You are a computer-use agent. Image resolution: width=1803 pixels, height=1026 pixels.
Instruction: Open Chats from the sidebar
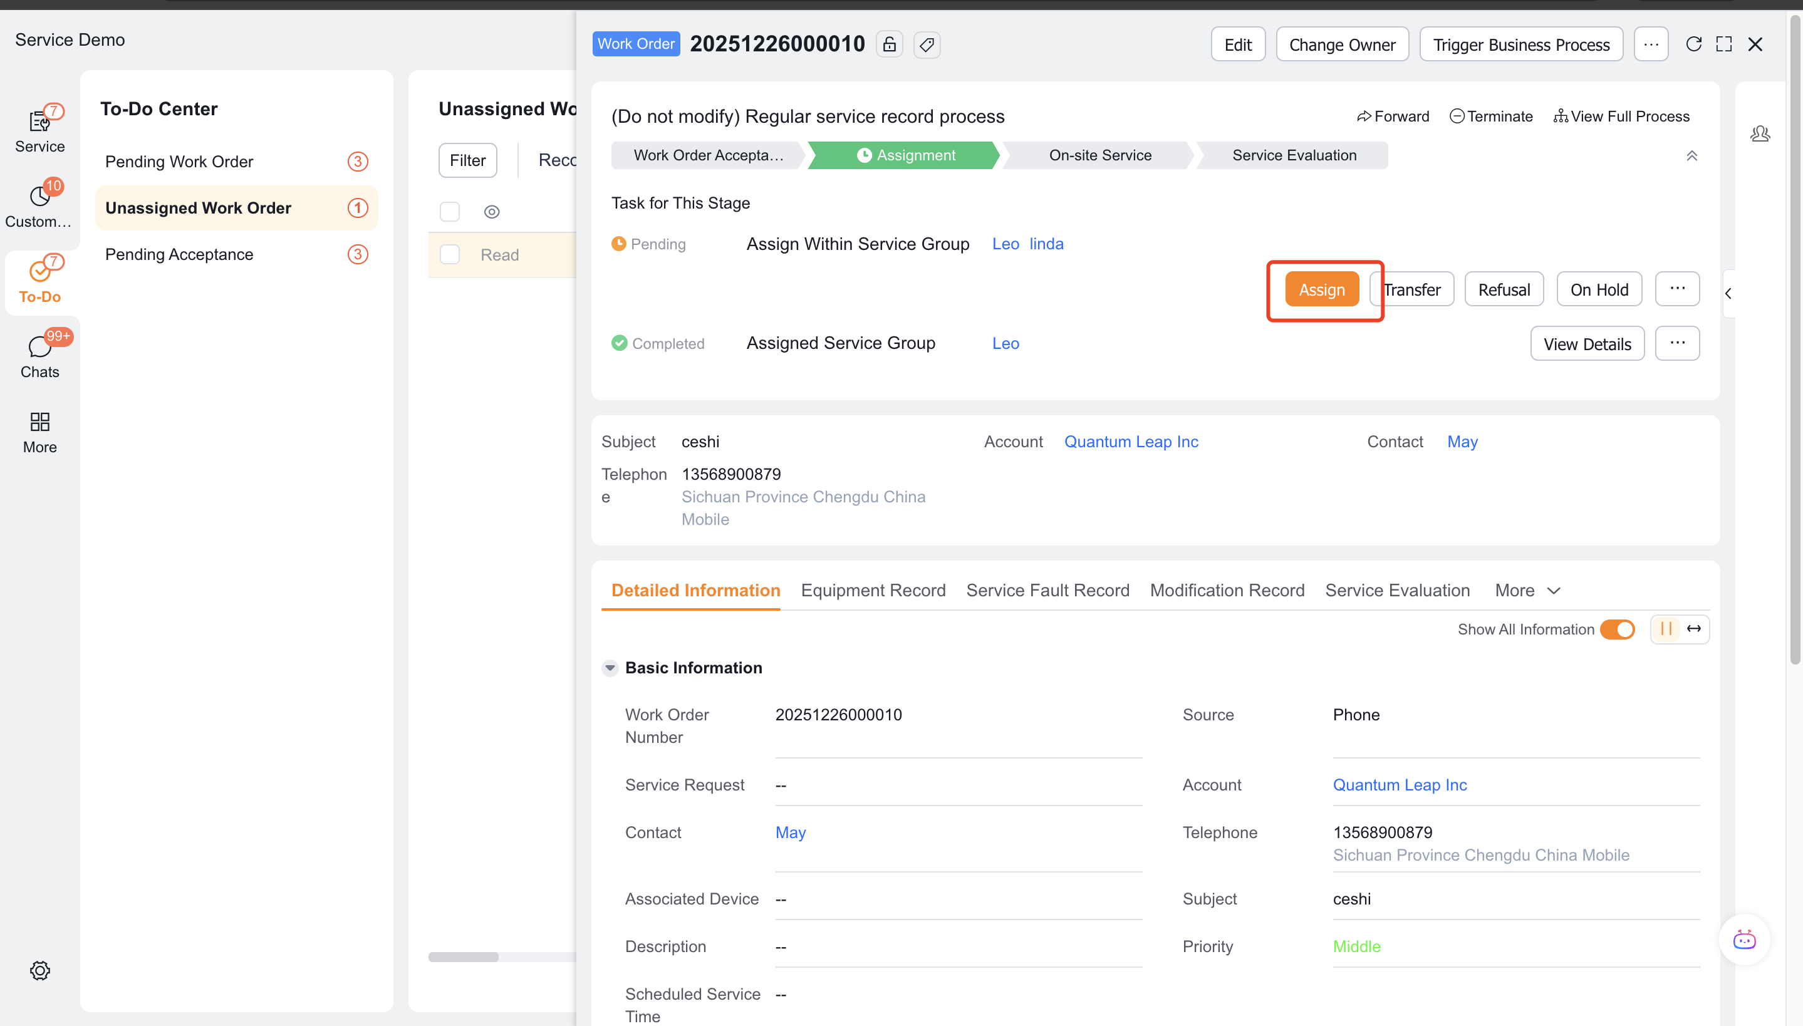39,356
